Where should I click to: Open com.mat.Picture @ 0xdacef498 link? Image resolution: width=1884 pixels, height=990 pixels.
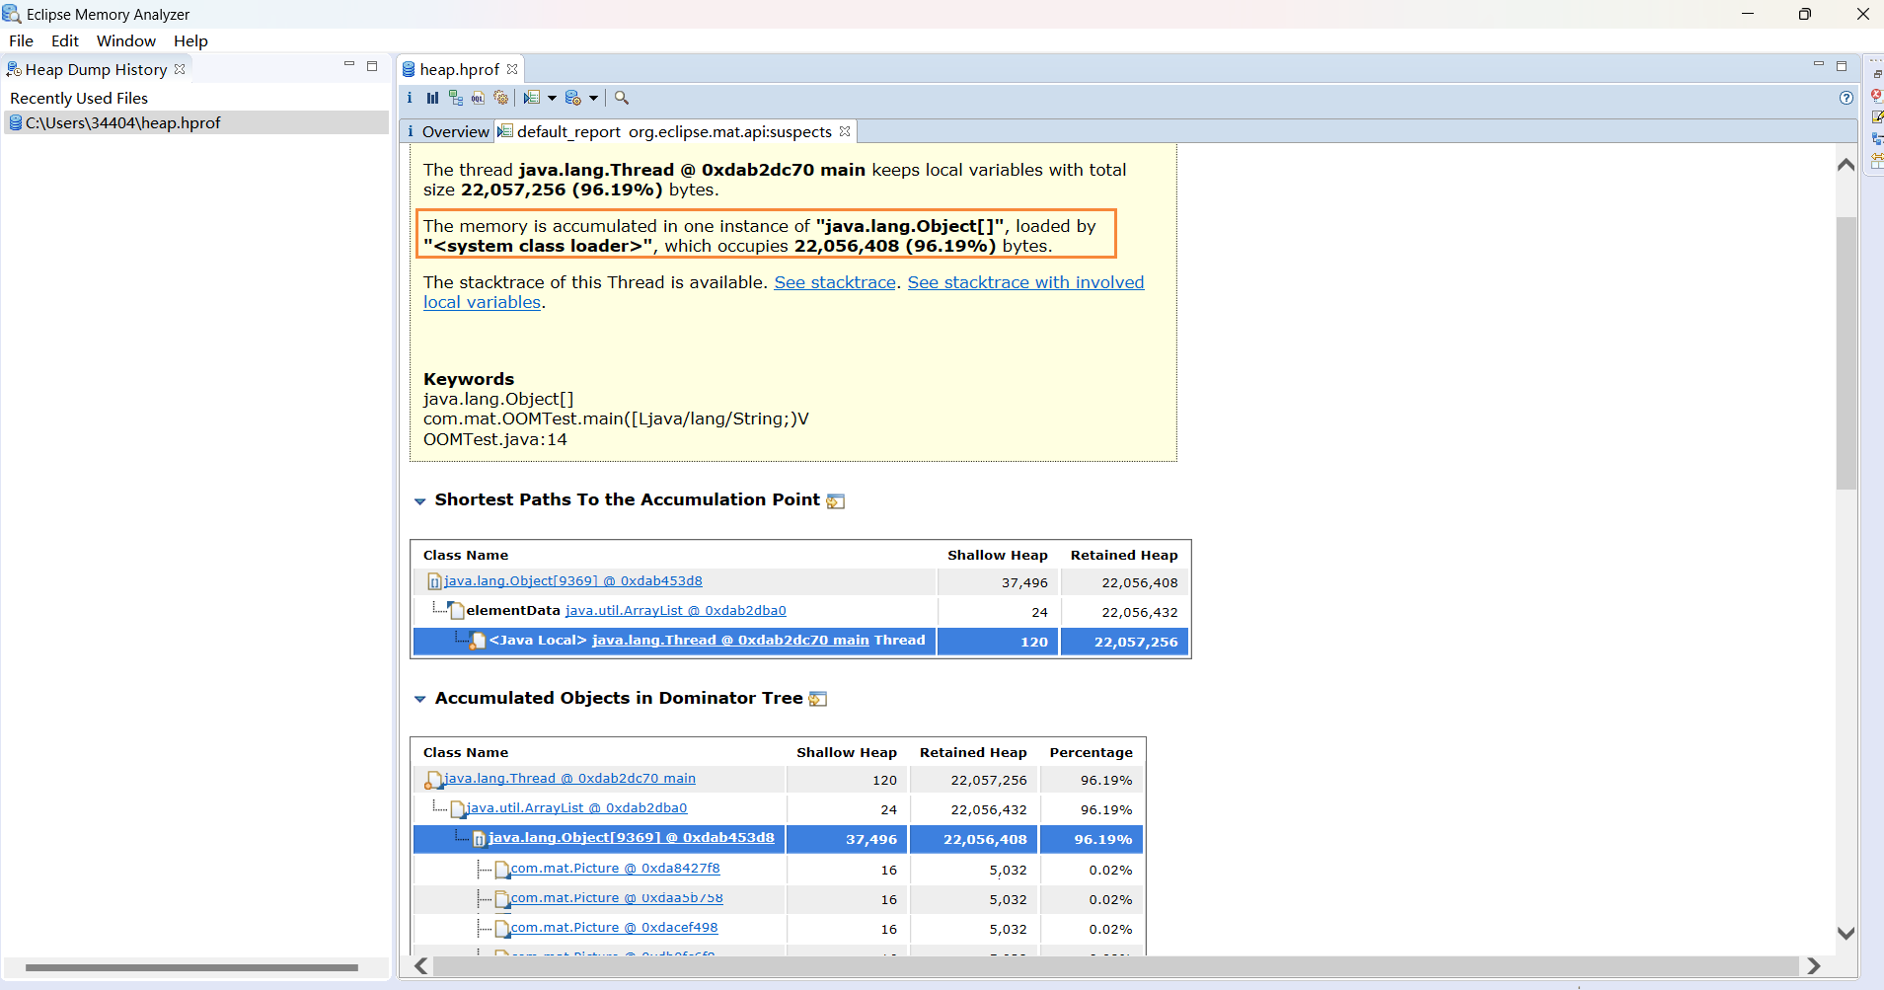pyautogui.click(x=614, y=928)
